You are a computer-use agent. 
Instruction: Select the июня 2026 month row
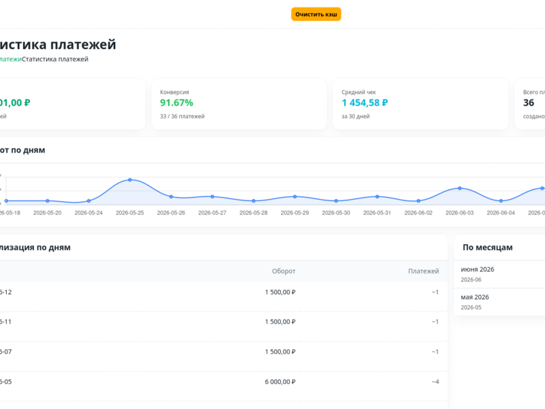499,274
